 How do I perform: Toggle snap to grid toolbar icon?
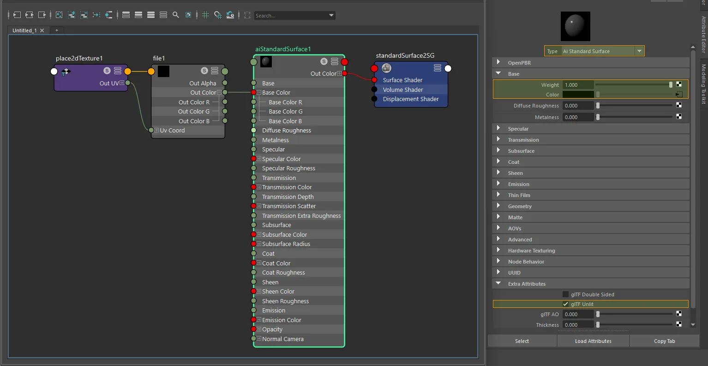(x=218, y=15)
